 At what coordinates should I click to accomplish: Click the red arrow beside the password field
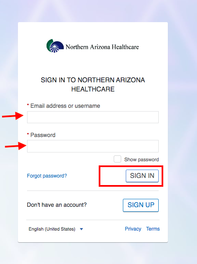point(15,146)
